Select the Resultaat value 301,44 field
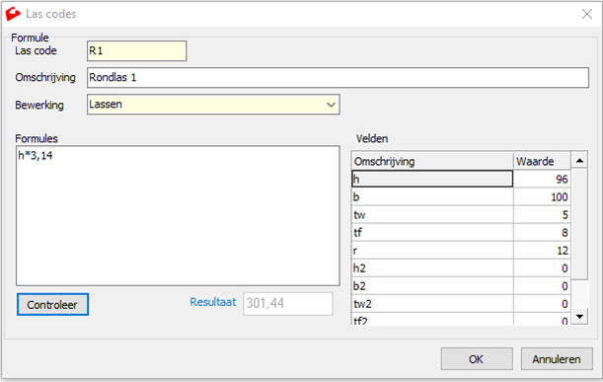Screen dimensions: 603x382 click(287, 303)
